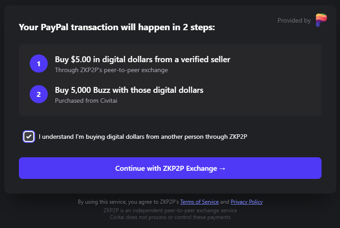Uncheck the ZKP2P understanding checkbox
The image size is (340, 228).
tap(29, 137)
